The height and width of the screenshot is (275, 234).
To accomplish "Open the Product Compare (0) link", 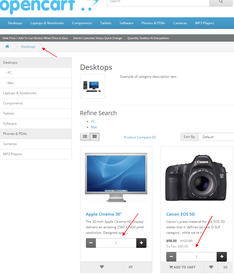I will click(x=140, y=137).
